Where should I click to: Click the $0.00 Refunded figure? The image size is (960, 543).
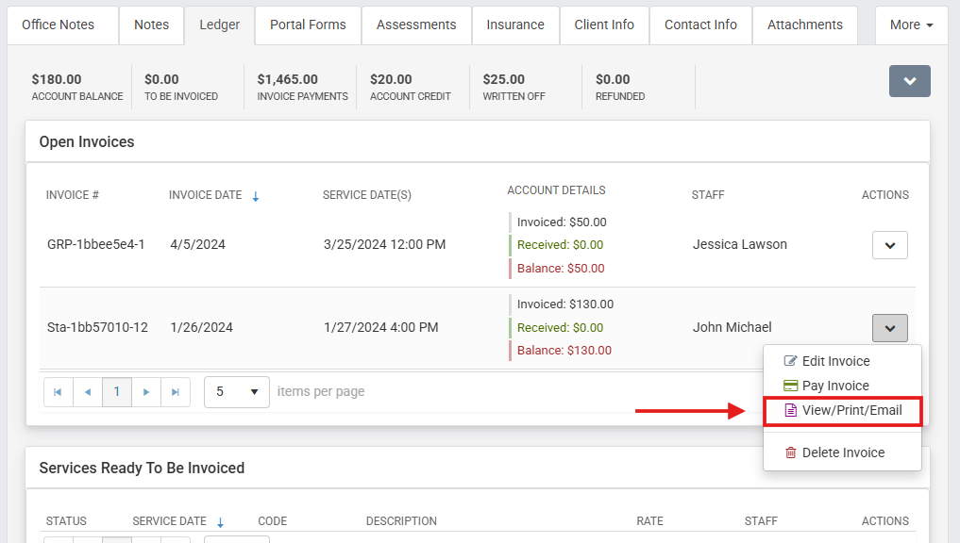(613, 79)
